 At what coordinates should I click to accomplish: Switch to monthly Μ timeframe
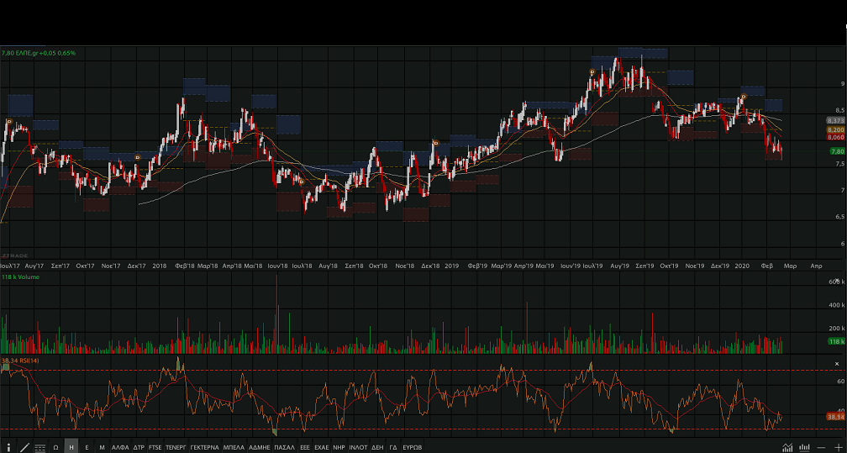point(102,447)
